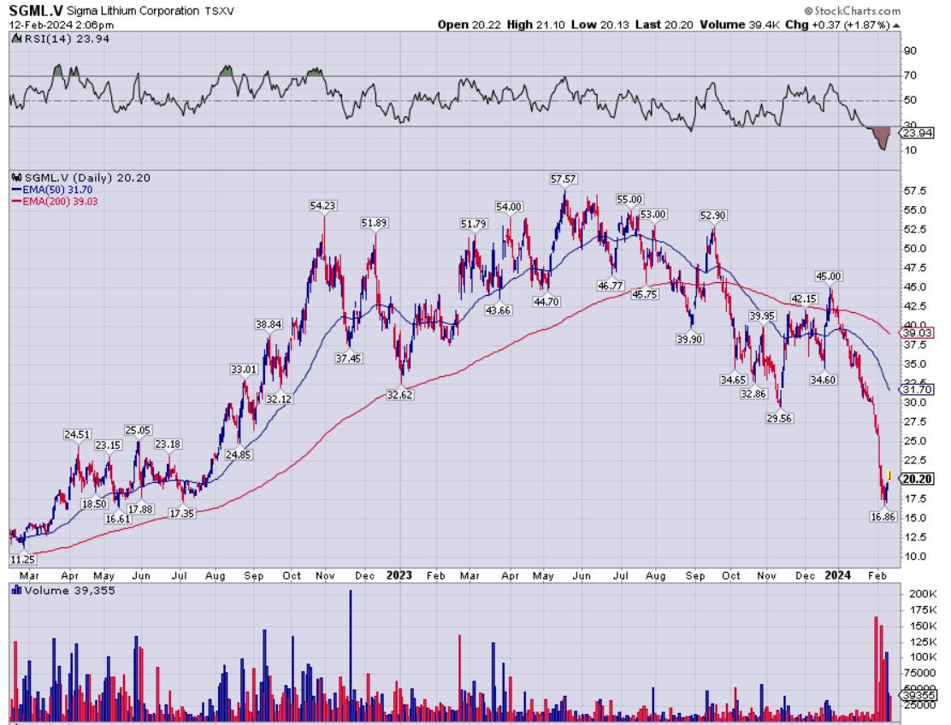Click the 33.01 peak label
The width and height of the screenshot is (951, 725).
click(244, 369)
